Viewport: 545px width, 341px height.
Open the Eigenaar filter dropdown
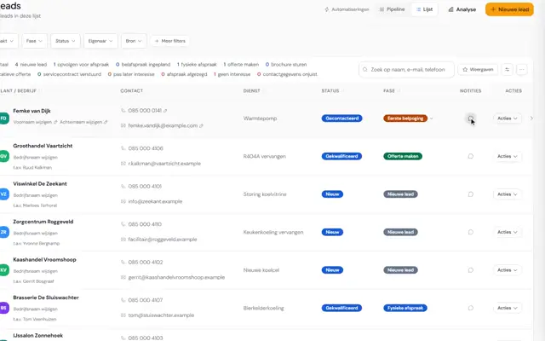click(100, 41)
